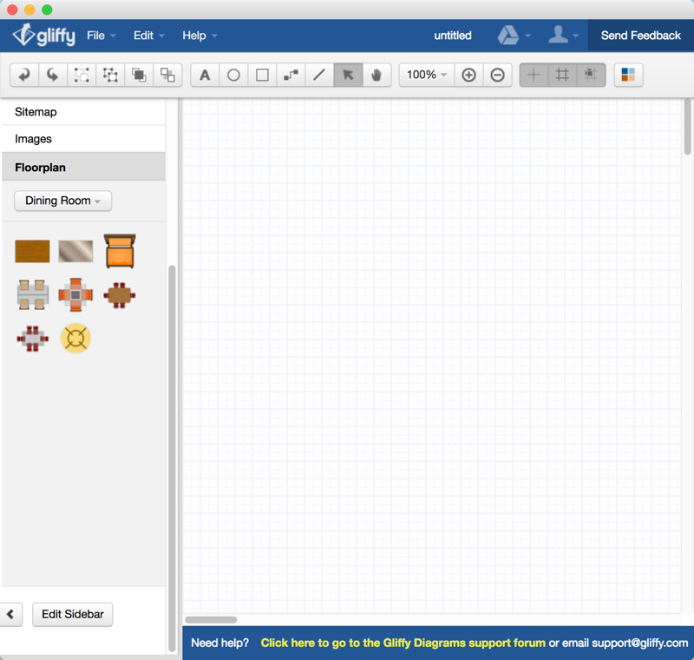The width and height of the screenshot is (694, 660).
Task: Open the Dining Room category dropdown
Action: pyautogui.click(x=62, y=201)
